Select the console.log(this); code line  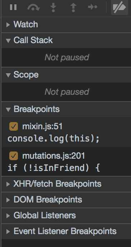click(x=53, y=139)
